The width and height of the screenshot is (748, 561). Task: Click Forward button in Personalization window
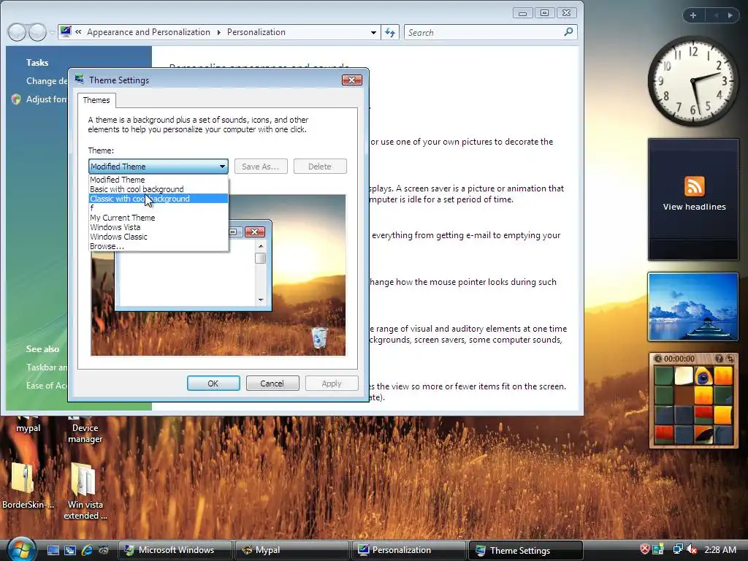(x=37, y=32)
